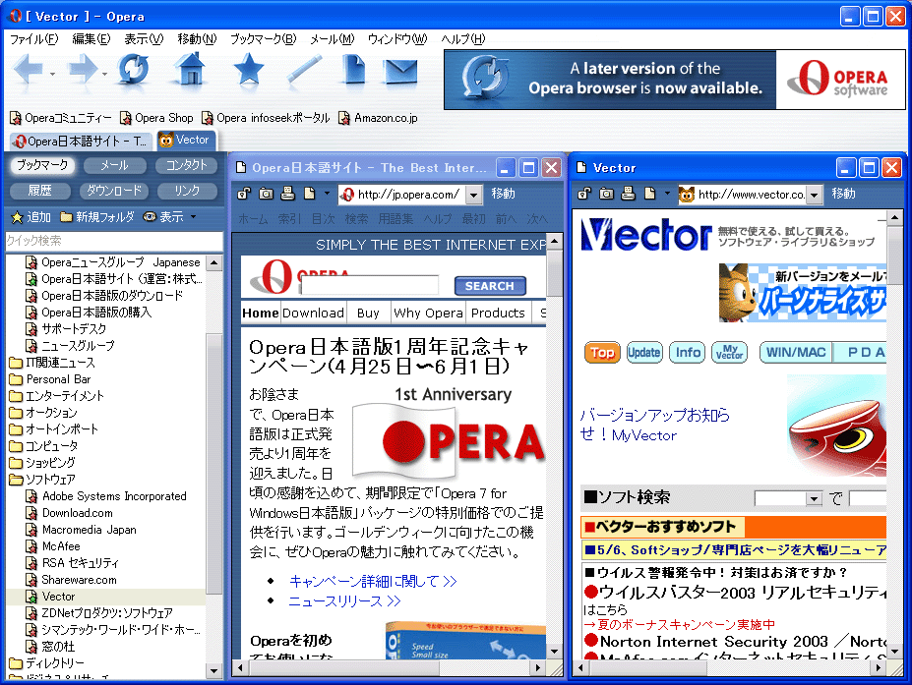Click lock security icon in Vector window
Image resolution: width=912 pixels, height=685 pixels.
tap(584, 194)
